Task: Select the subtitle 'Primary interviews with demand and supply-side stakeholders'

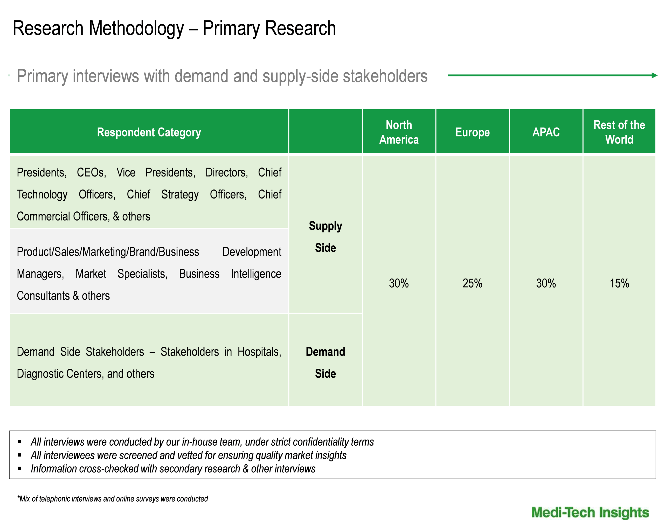Action: click(222, 76)
